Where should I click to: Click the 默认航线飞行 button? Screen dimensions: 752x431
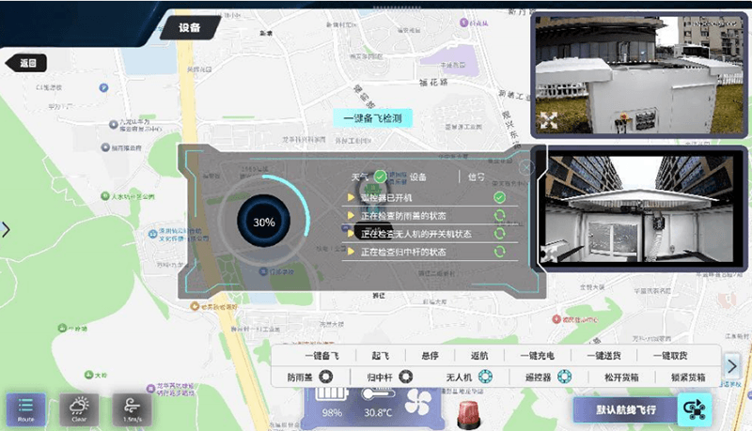coord(626,410)
